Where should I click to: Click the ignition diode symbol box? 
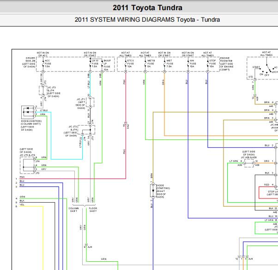(28, 112)
